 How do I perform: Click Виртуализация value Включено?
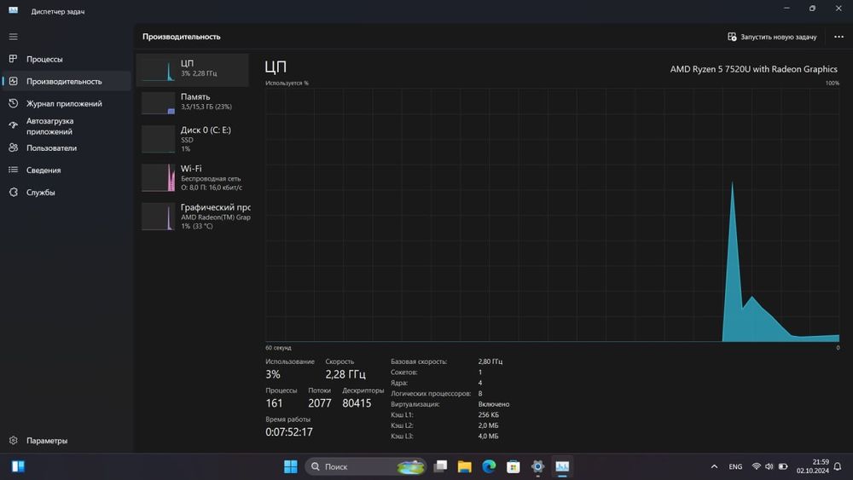493,404
